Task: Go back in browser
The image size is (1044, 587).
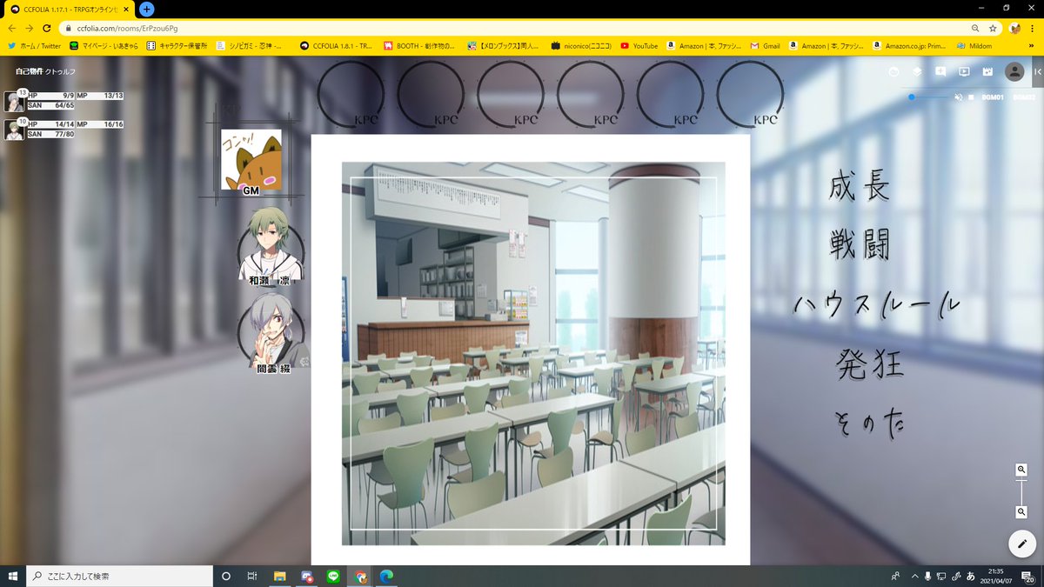Action: click(x=11, y=28)
